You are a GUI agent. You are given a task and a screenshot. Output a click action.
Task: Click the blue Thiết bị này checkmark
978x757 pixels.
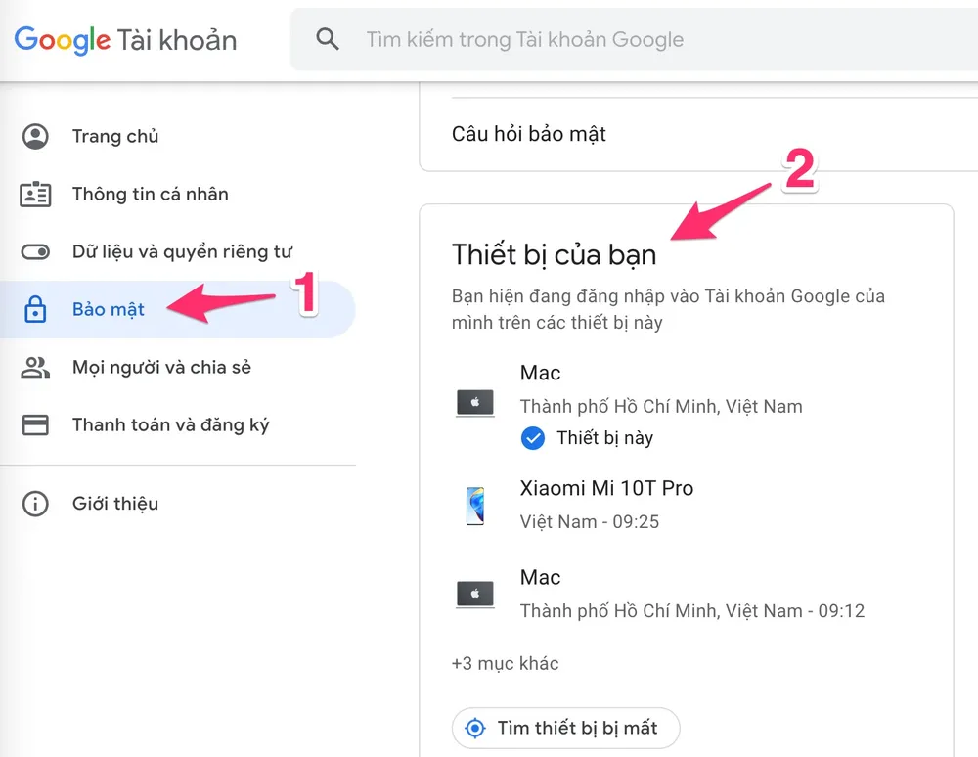click(x=533, y=438)
